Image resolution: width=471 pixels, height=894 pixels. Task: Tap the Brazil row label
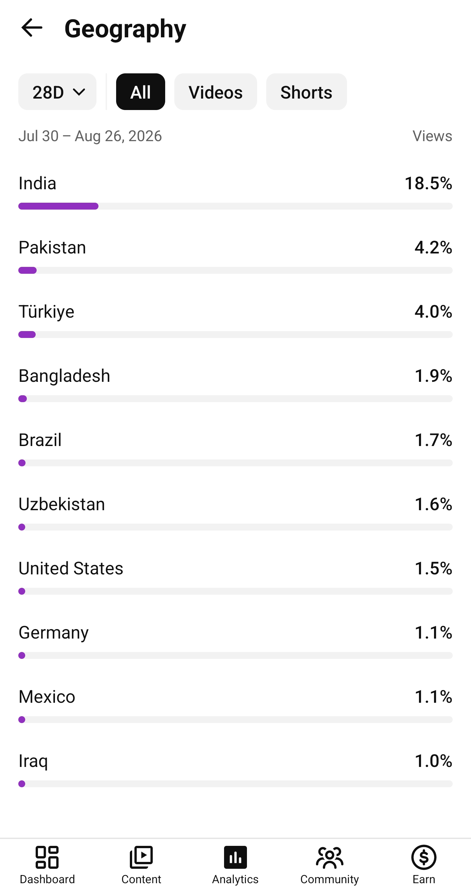(x=40, y=440)
